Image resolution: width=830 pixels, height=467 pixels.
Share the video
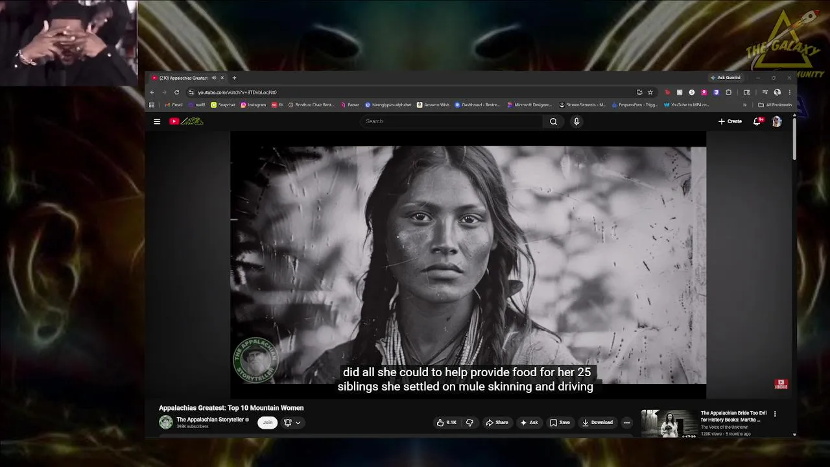coord(497,422)
